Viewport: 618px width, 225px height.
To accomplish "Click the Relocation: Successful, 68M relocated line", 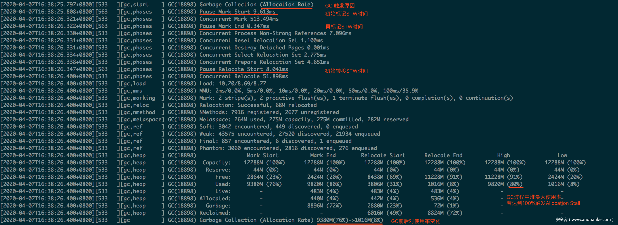I will point(258,105).
